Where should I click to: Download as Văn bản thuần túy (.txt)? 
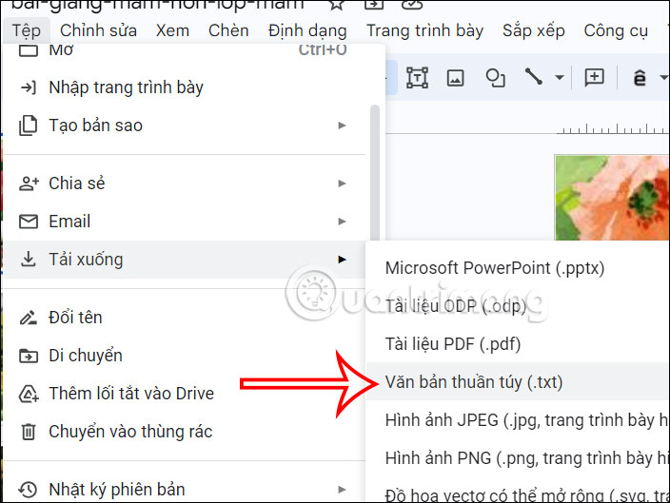[518, 381]
